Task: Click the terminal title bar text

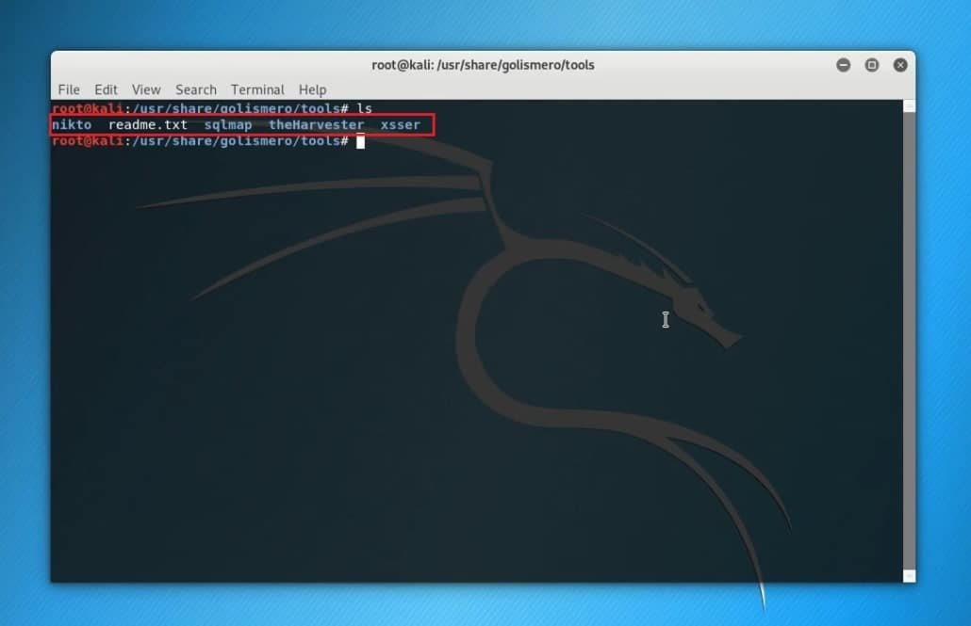Action: pyautogui.click(x=483, y=65)
